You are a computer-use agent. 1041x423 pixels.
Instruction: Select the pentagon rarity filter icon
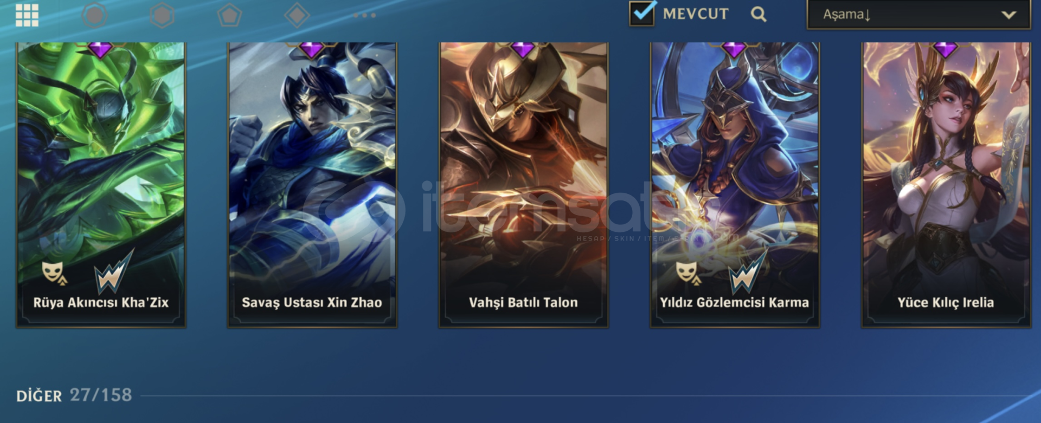[229, 15]
